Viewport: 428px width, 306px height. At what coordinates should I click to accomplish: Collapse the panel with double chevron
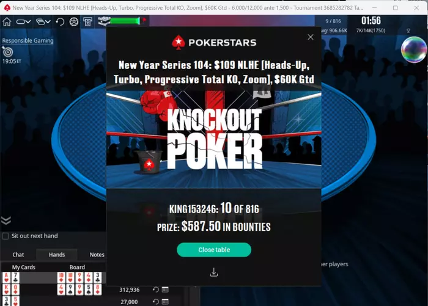[6, 220]
